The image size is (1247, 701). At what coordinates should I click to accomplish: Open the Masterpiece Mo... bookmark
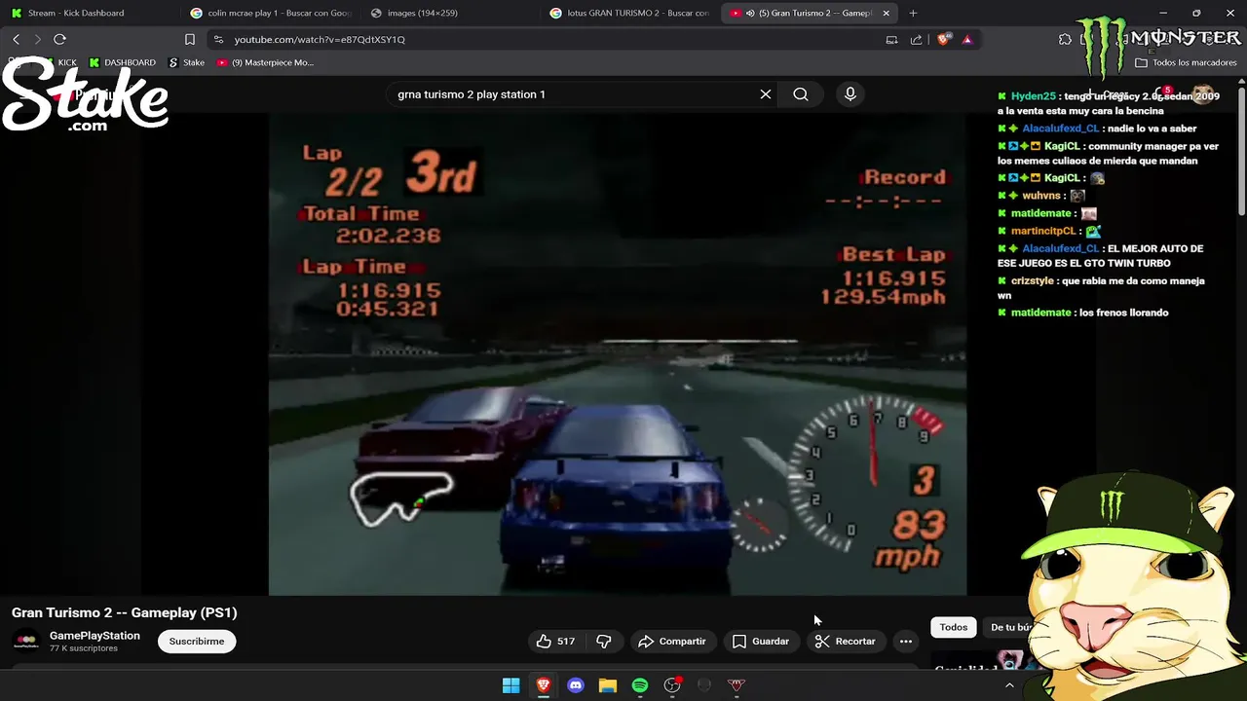pyautogui.click(x=266, y=62)
